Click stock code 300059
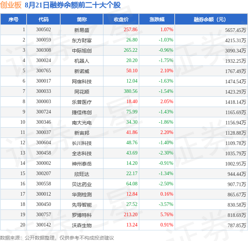The image size is (248, 241). 44,40
